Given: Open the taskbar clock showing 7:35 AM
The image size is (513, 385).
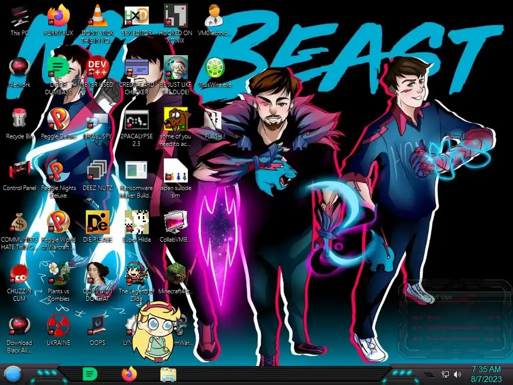Looking at the screenshot, I should coord(486,374).
